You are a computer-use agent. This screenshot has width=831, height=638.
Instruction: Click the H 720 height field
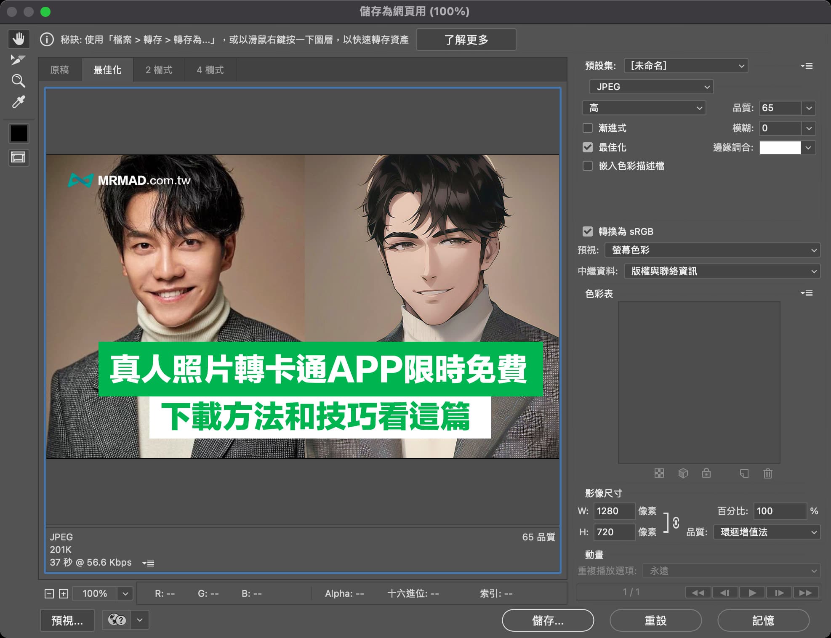click(x=614, y=532)
